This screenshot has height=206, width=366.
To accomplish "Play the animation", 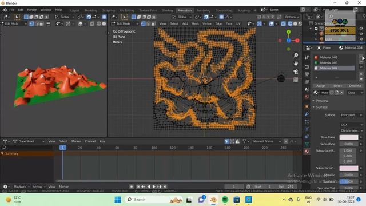I will tap(154, 187).
